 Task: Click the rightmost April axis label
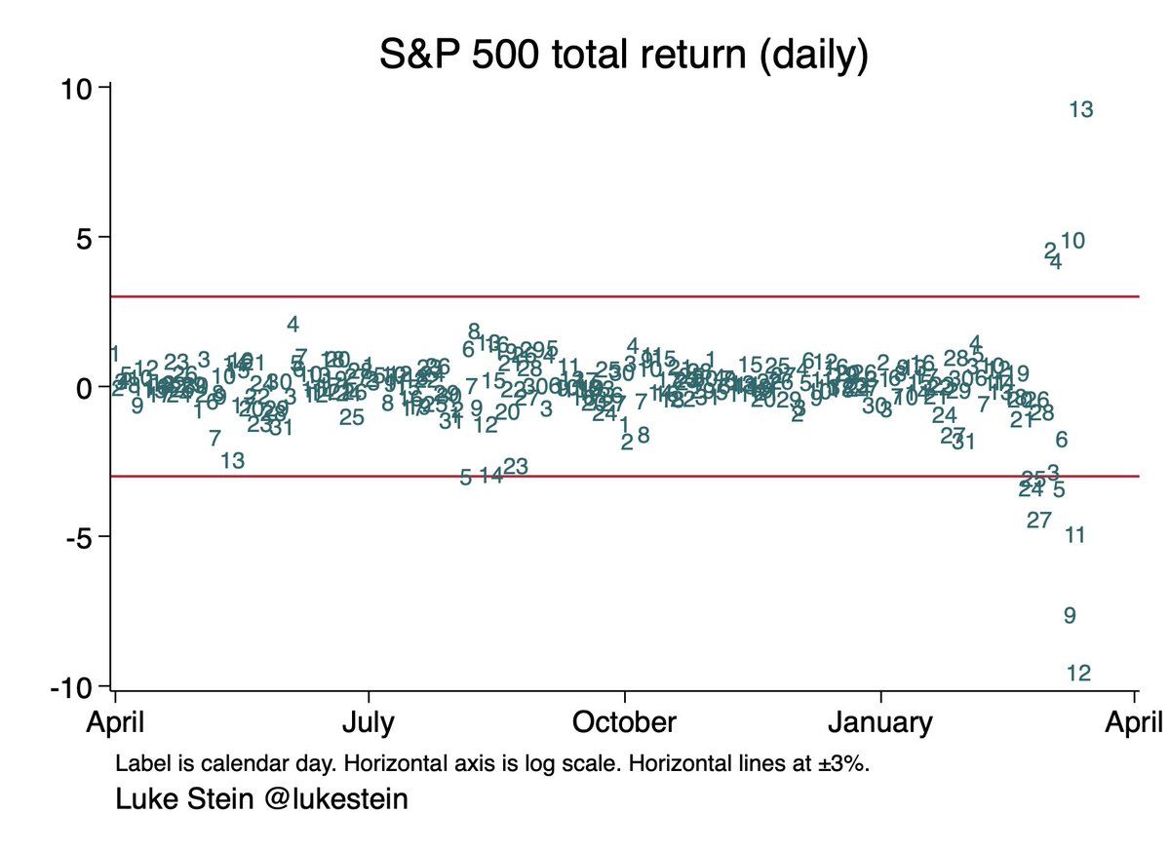pos(1137,723)
